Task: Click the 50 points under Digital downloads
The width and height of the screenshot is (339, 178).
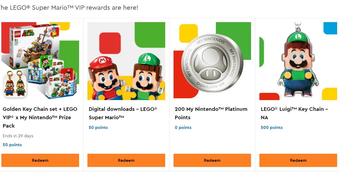Action: [98, 127]
